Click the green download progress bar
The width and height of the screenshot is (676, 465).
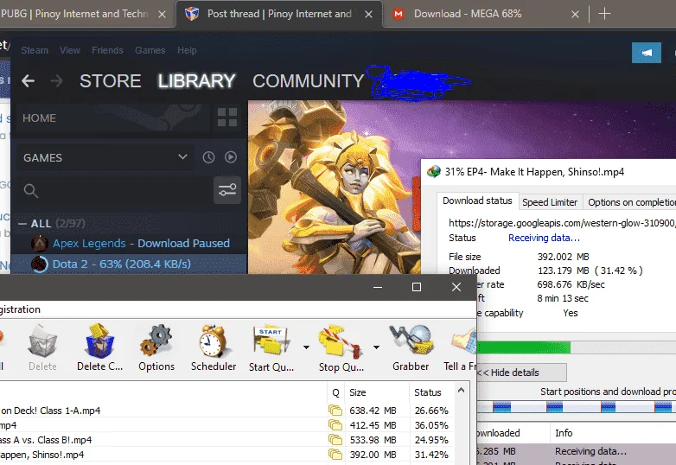(577, 347)
